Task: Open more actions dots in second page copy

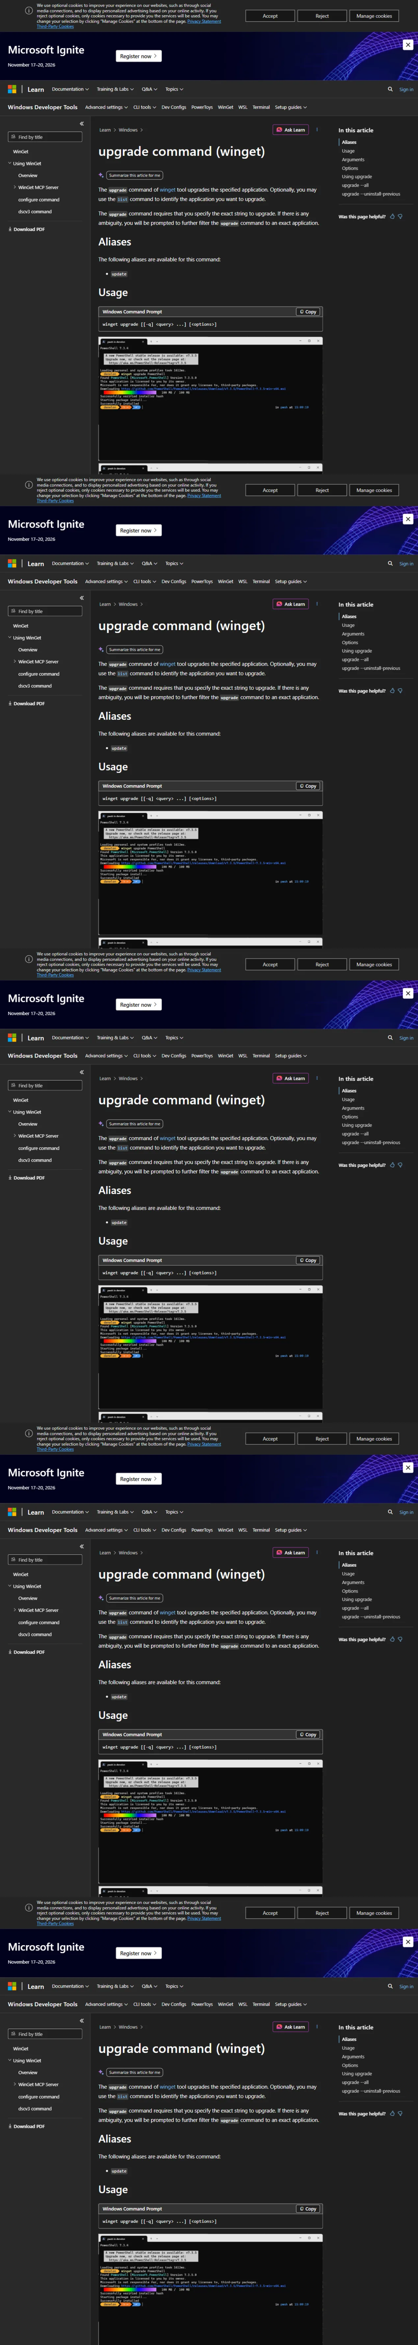Action: point(317,604)
